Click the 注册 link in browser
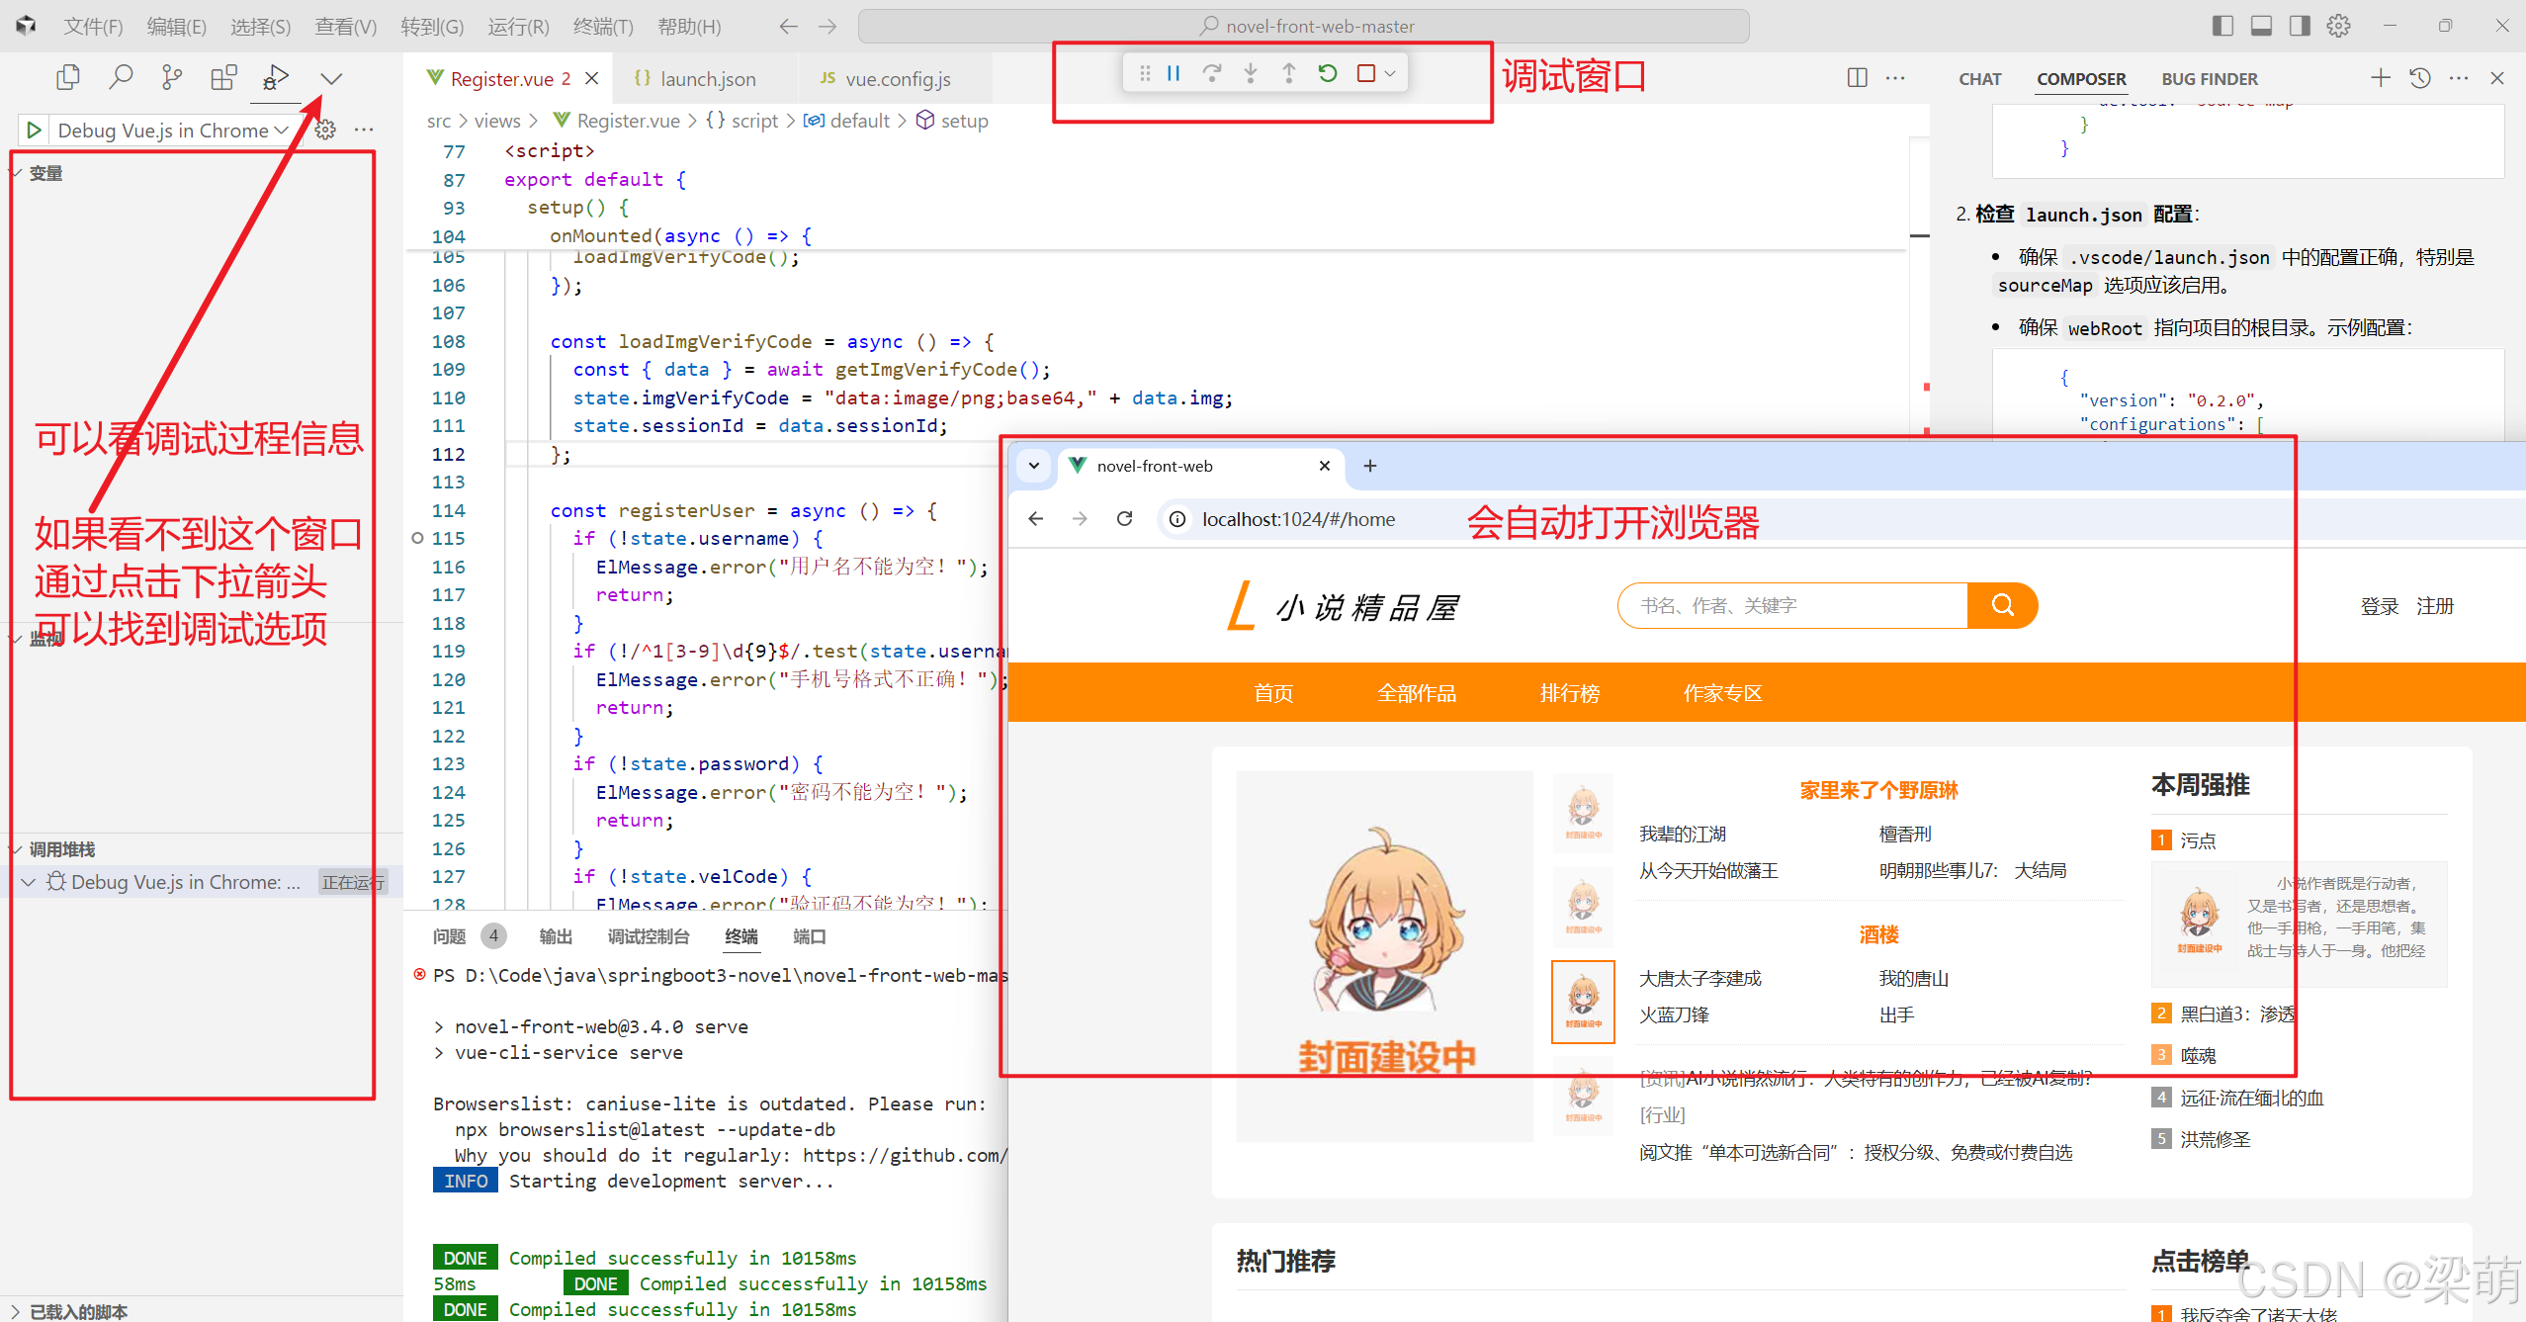Screen dimensions: 2526x1322 (2435, 606)
